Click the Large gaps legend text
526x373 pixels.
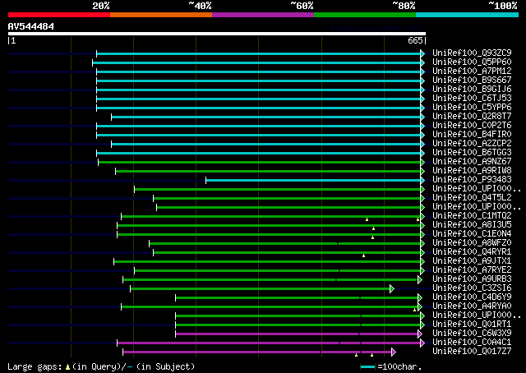pos(35,367)
